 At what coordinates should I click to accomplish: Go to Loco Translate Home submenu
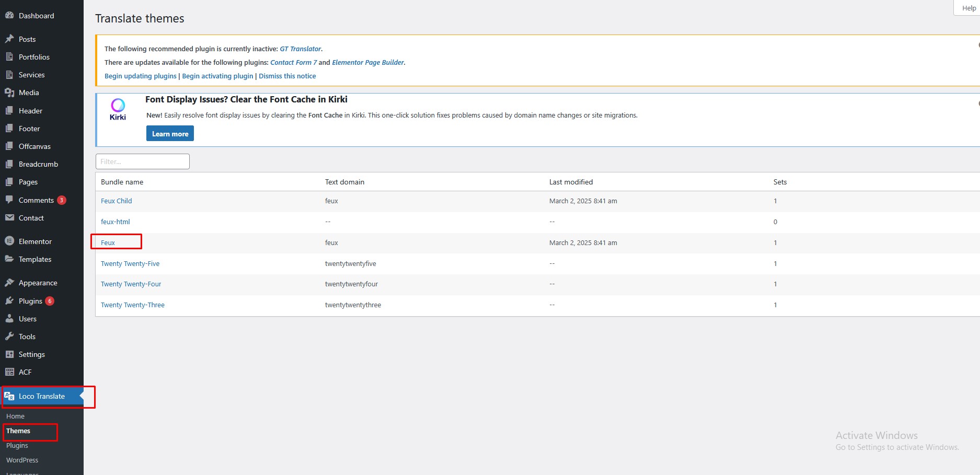(15, 416)
